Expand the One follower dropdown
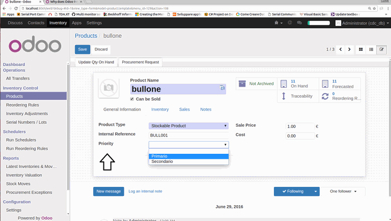Screen dimensions: 391x221 (x=343, y=191)
